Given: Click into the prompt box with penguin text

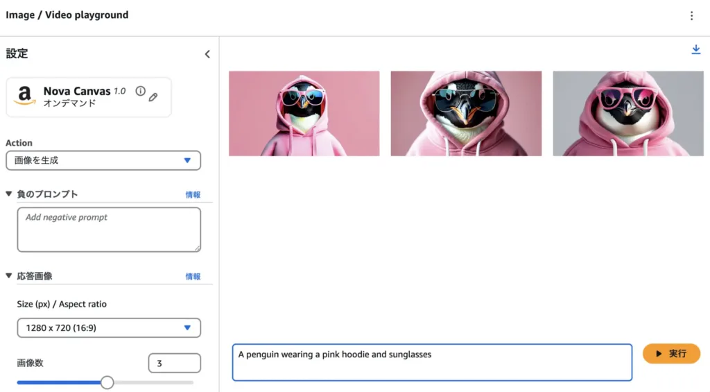Looking at the screenshot, I should click(x=432, y=362).
